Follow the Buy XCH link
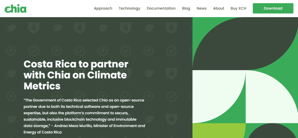Viewport: 298px width, 138px height. click(x=238, y=8)
